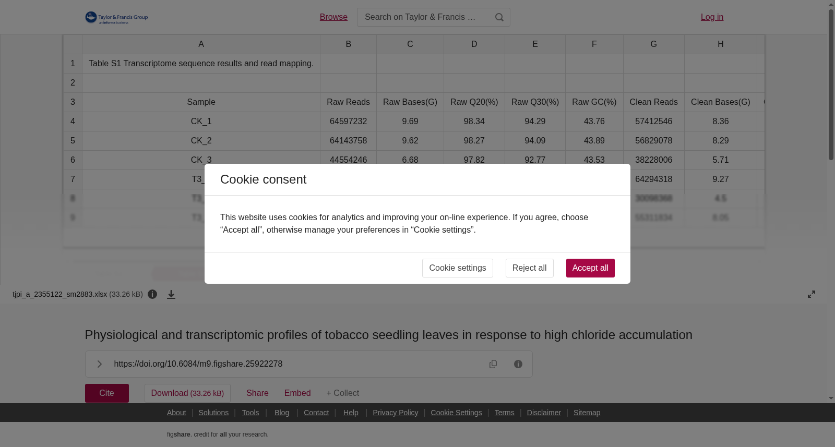Click the 'Sample' header cell
Screen dimensions: 835x447
(201, 102)
